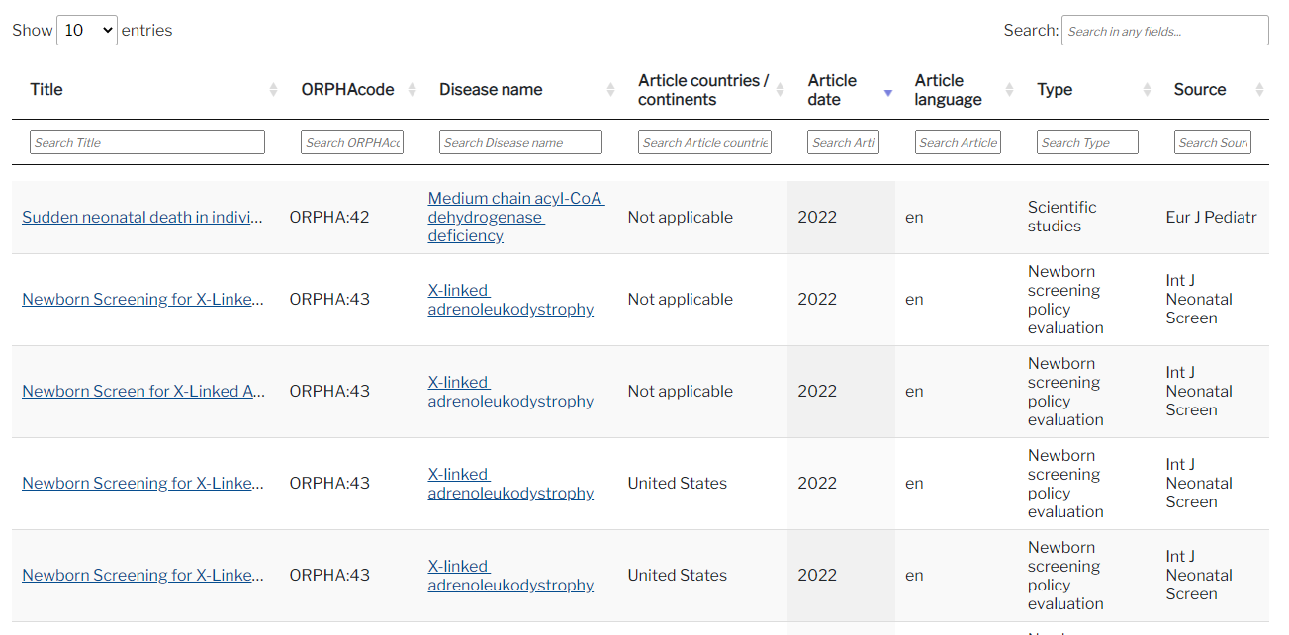Open the Newborn Screen for X-Linked A... article
Screen dimensions: 1289x635
pyautogui.click(x=142, y=392)
